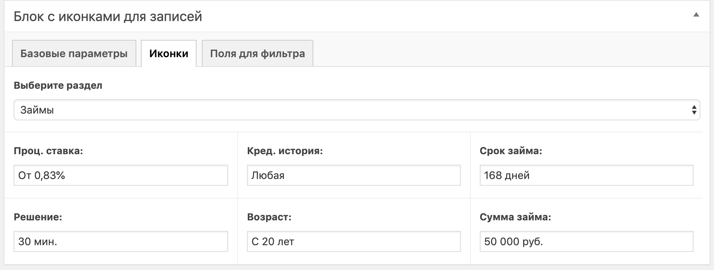
Task: Click the «Возраст:» label
Action: pyautogui.click(x=269, y=217)
